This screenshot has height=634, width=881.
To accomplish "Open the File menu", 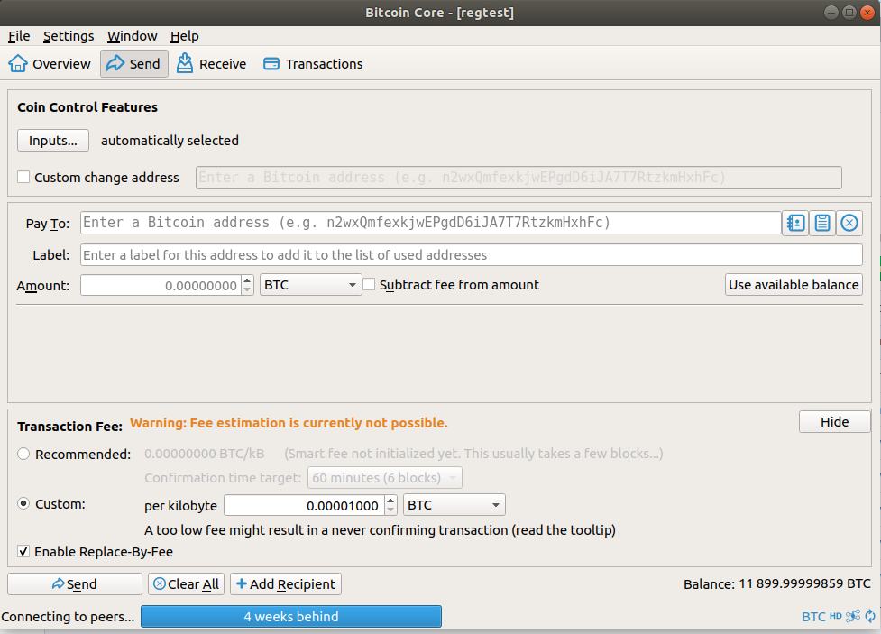I will pos(19,36).
